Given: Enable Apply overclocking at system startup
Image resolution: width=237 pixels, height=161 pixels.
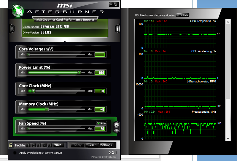Looking at the screenshot, I should (x=15, y=153).
